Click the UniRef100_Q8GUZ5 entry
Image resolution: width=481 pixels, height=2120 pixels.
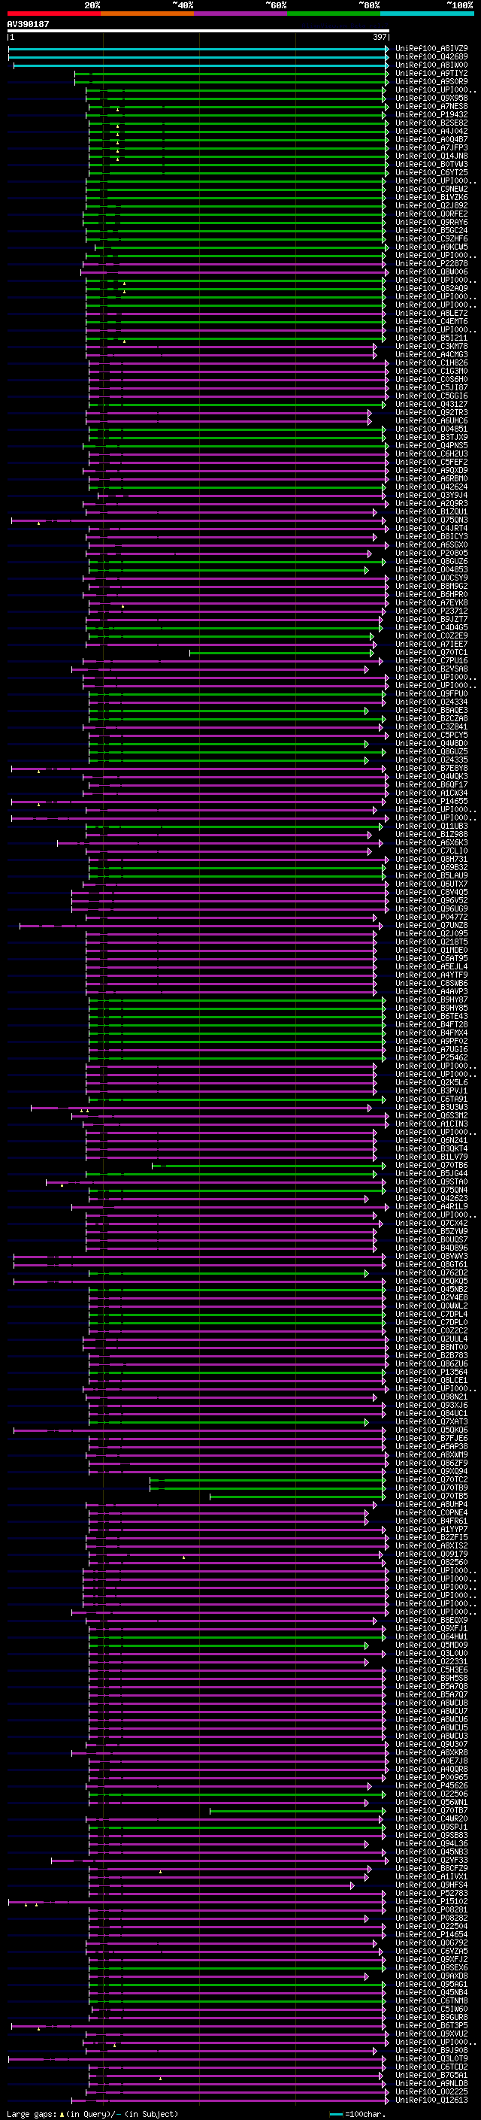pos(431,751)
